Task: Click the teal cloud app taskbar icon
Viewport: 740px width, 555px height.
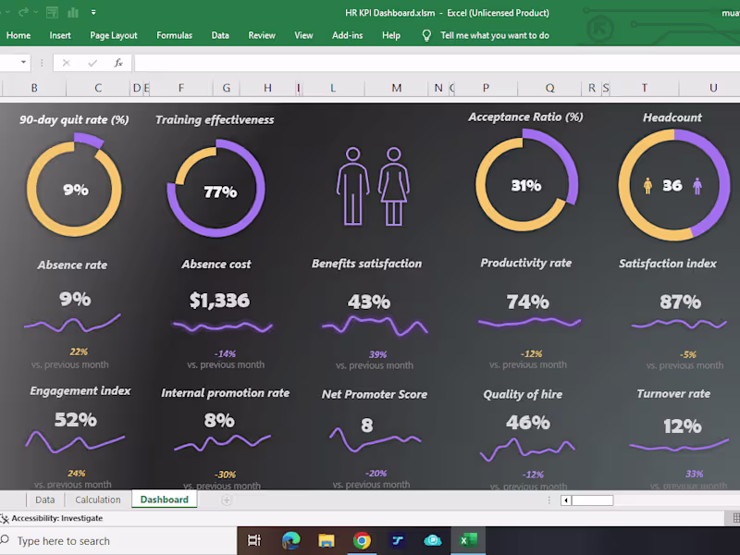Action: pos(432,540)
